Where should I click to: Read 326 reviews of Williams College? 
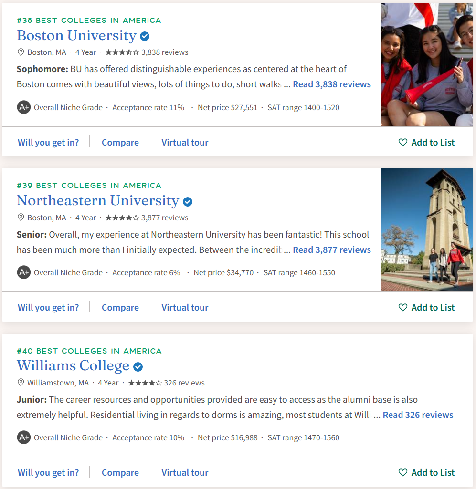(x=418, y=415)
